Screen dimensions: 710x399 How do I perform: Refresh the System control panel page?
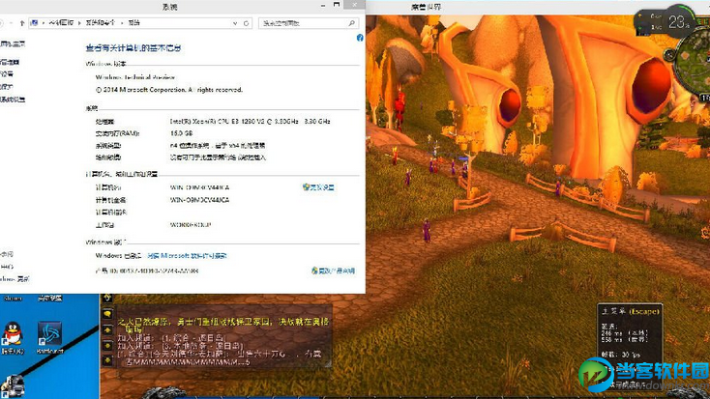(x=247, y=23)
